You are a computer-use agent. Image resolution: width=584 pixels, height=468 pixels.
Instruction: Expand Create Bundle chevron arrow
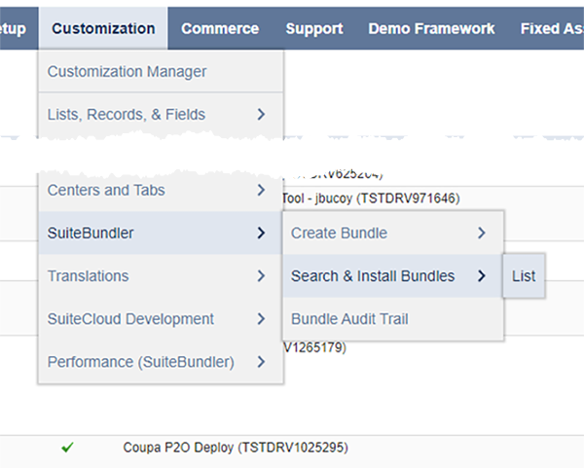pyautogui.click(x=482, y=234)
